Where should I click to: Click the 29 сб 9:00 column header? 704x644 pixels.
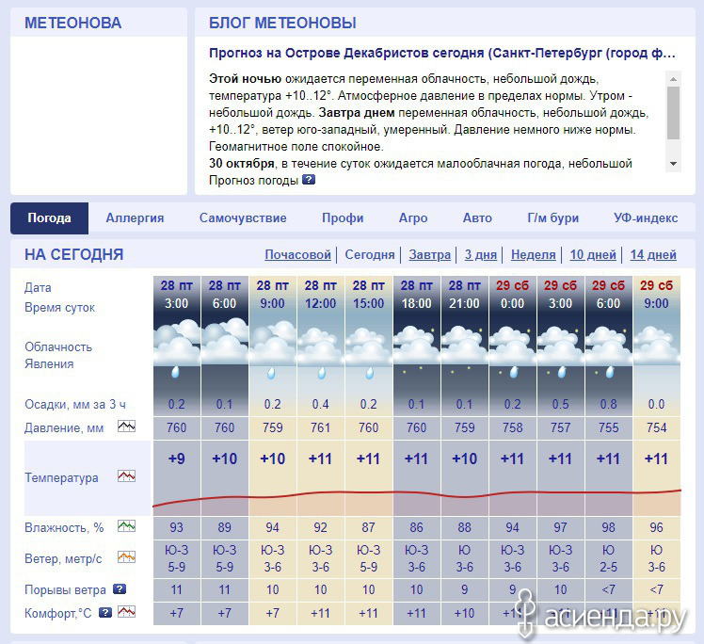[x=656, y=294]
